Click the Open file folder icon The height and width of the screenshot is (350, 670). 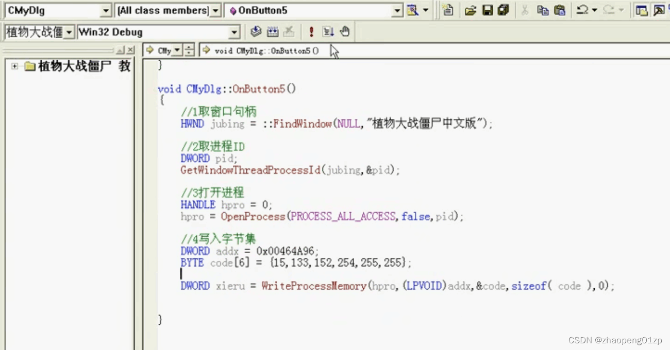[x=470, y=10]
